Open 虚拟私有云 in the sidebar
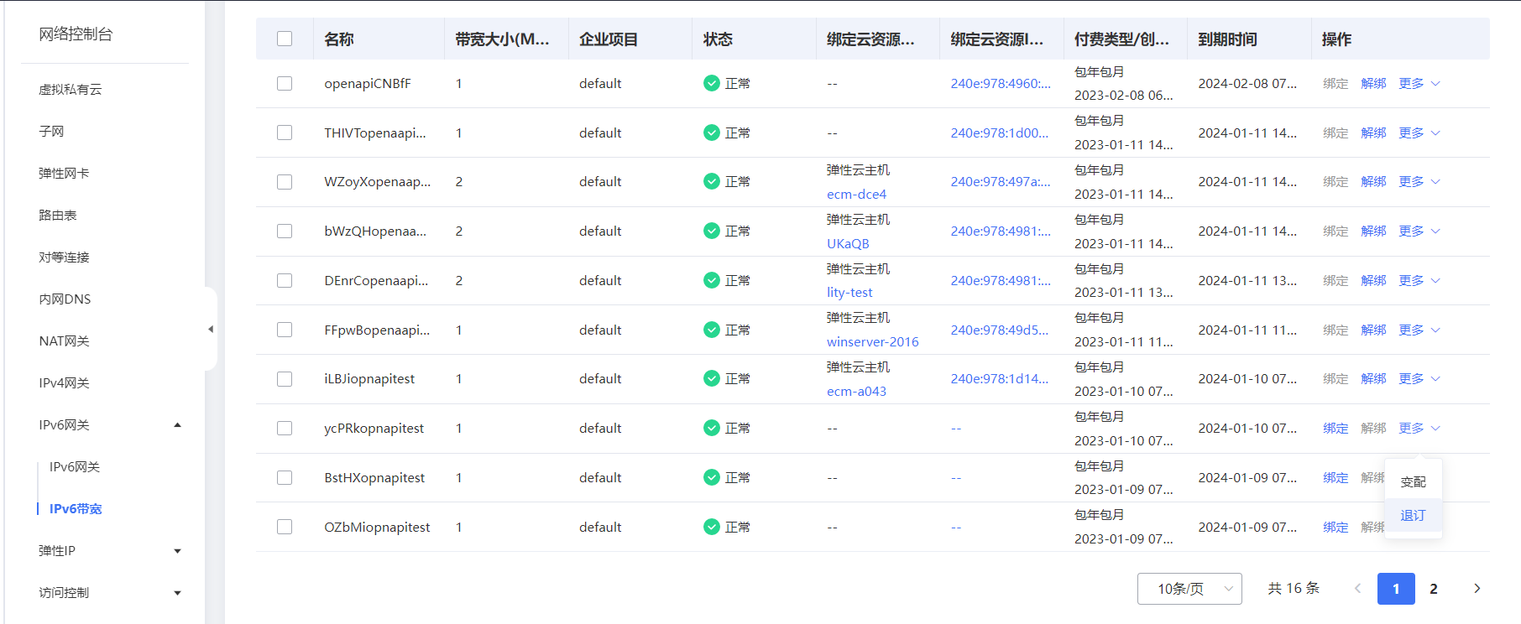The height and width of the screenshot is (624, 1521). [71, 90]
